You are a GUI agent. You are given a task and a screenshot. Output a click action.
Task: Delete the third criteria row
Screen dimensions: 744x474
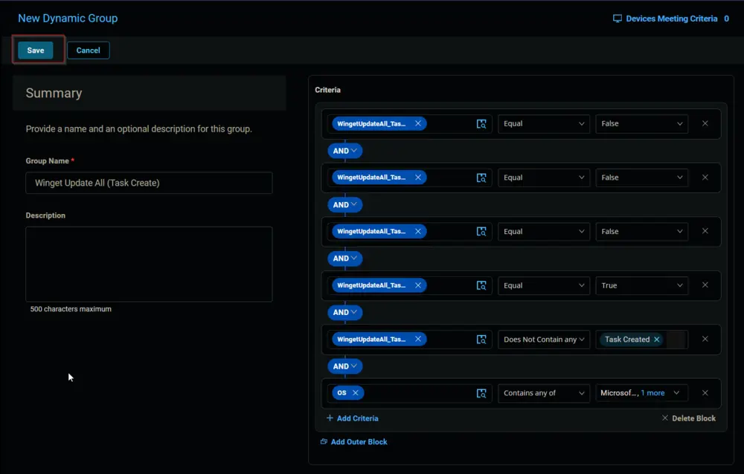point(705,231)
